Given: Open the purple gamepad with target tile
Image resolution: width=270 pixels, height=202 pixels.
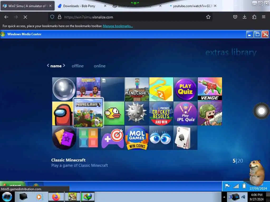Looking at the screenshot, I should coord(113,138).
